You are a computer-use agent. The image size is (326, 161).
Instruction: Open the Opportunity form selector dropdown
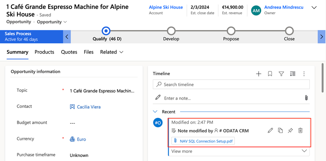pyautogui.click(x=52, y=22)
